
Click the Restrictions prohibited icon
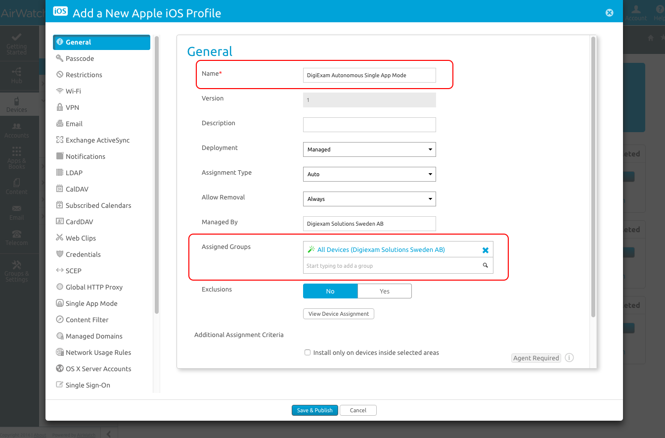coord(60,75)
